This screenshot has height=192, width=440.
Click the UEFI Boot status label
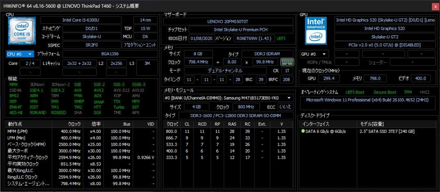tap(354, 92)
